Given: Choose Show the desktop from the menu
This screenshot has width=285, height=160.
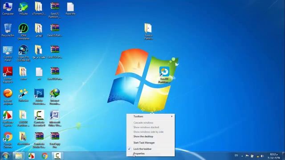Looking at the screenshot, I should (x=151, y=136).
